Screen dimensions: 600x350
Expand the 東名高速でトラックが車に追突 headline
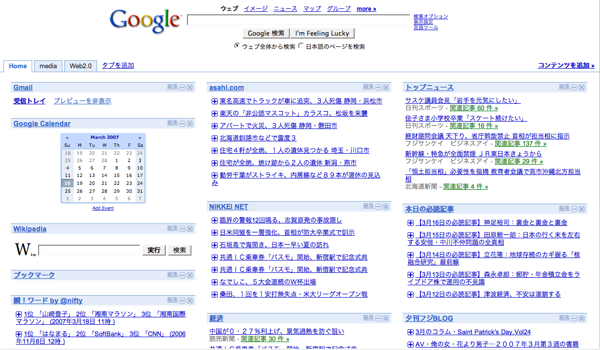215,101
